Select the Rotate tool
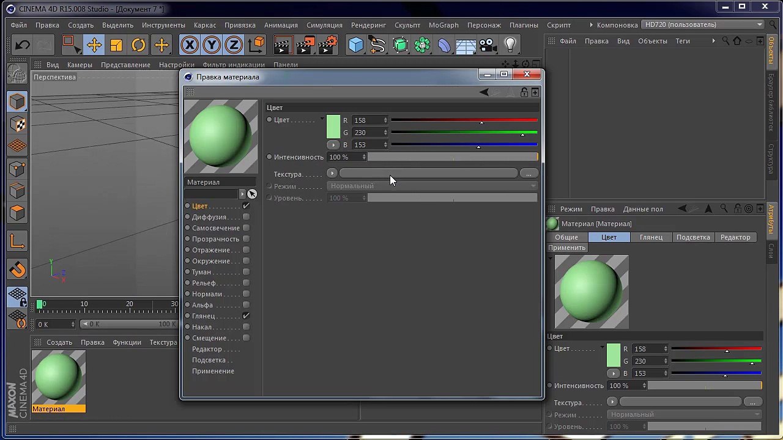The image size is (783, 440). pyautogui.click(x=139, y=45)
